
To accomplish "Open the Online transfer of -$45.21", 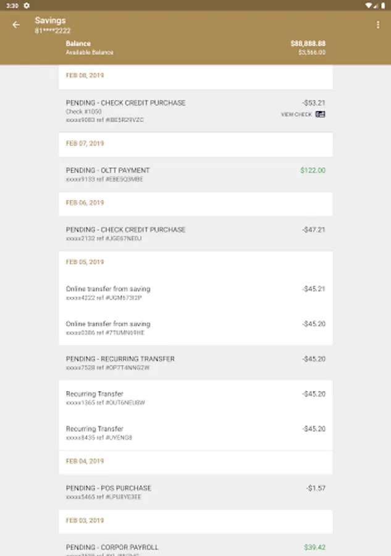I will pos(195,293).
